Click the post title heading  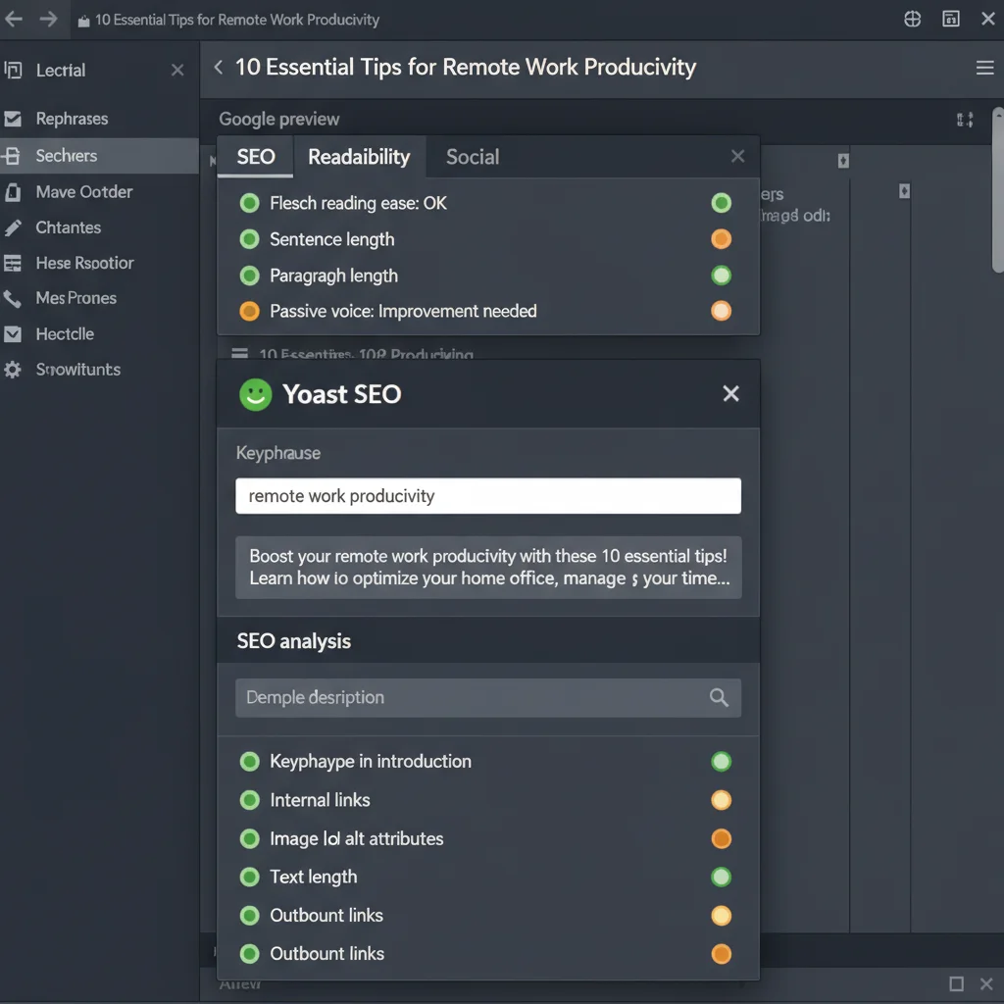point(466,68)
